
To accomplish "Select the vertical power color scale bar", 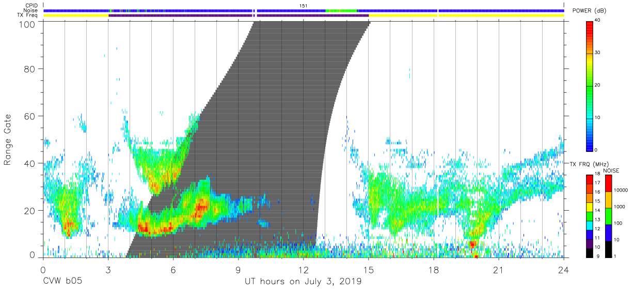I will 589,85.
